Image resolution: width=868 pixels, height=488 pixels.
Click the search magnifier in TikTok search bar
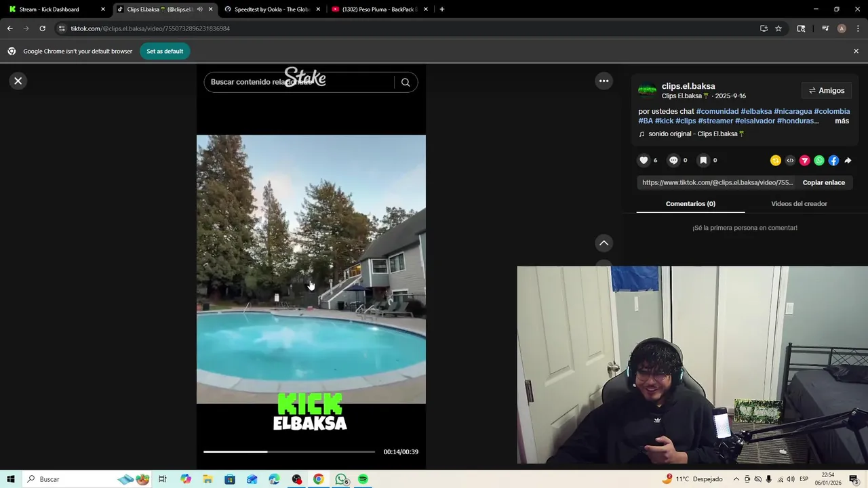pyautogui.click(x=406, y=82)
